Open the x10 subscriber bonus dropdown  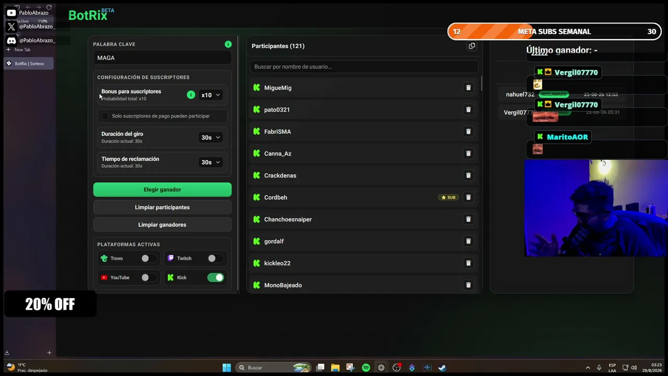coord(211,95)
